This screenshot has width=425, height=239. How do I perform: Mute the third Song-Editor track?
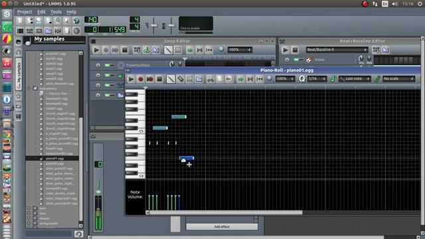pyautogui.click(x=108, y=86)
